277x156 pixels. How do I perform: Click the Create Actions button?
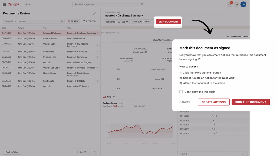coord(214,102)
